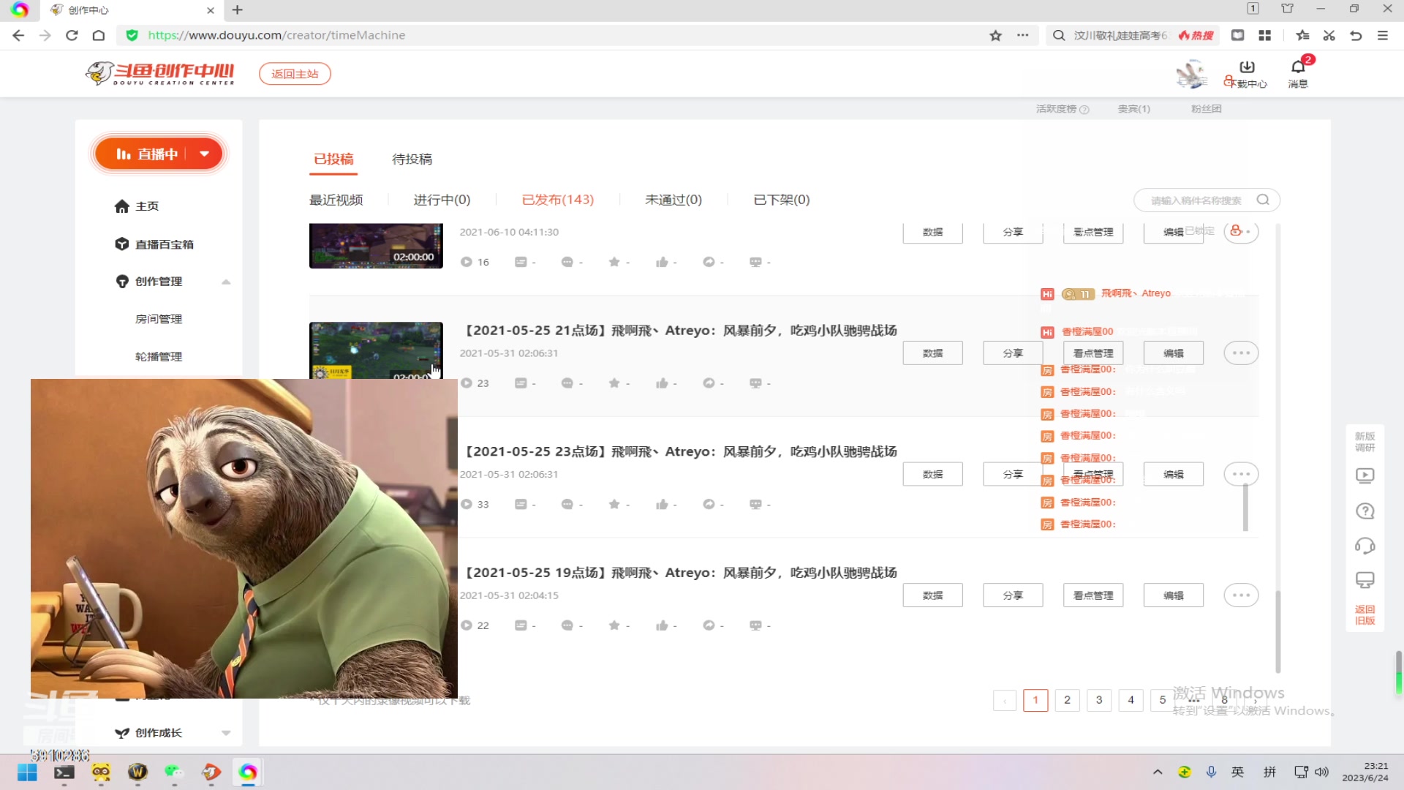
Task: Click 编辑 for 21点场 video
Action: [1174, 353]
